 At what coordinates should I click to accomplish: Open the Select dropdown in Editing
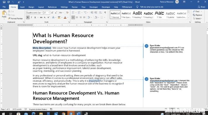pos(197,19)
